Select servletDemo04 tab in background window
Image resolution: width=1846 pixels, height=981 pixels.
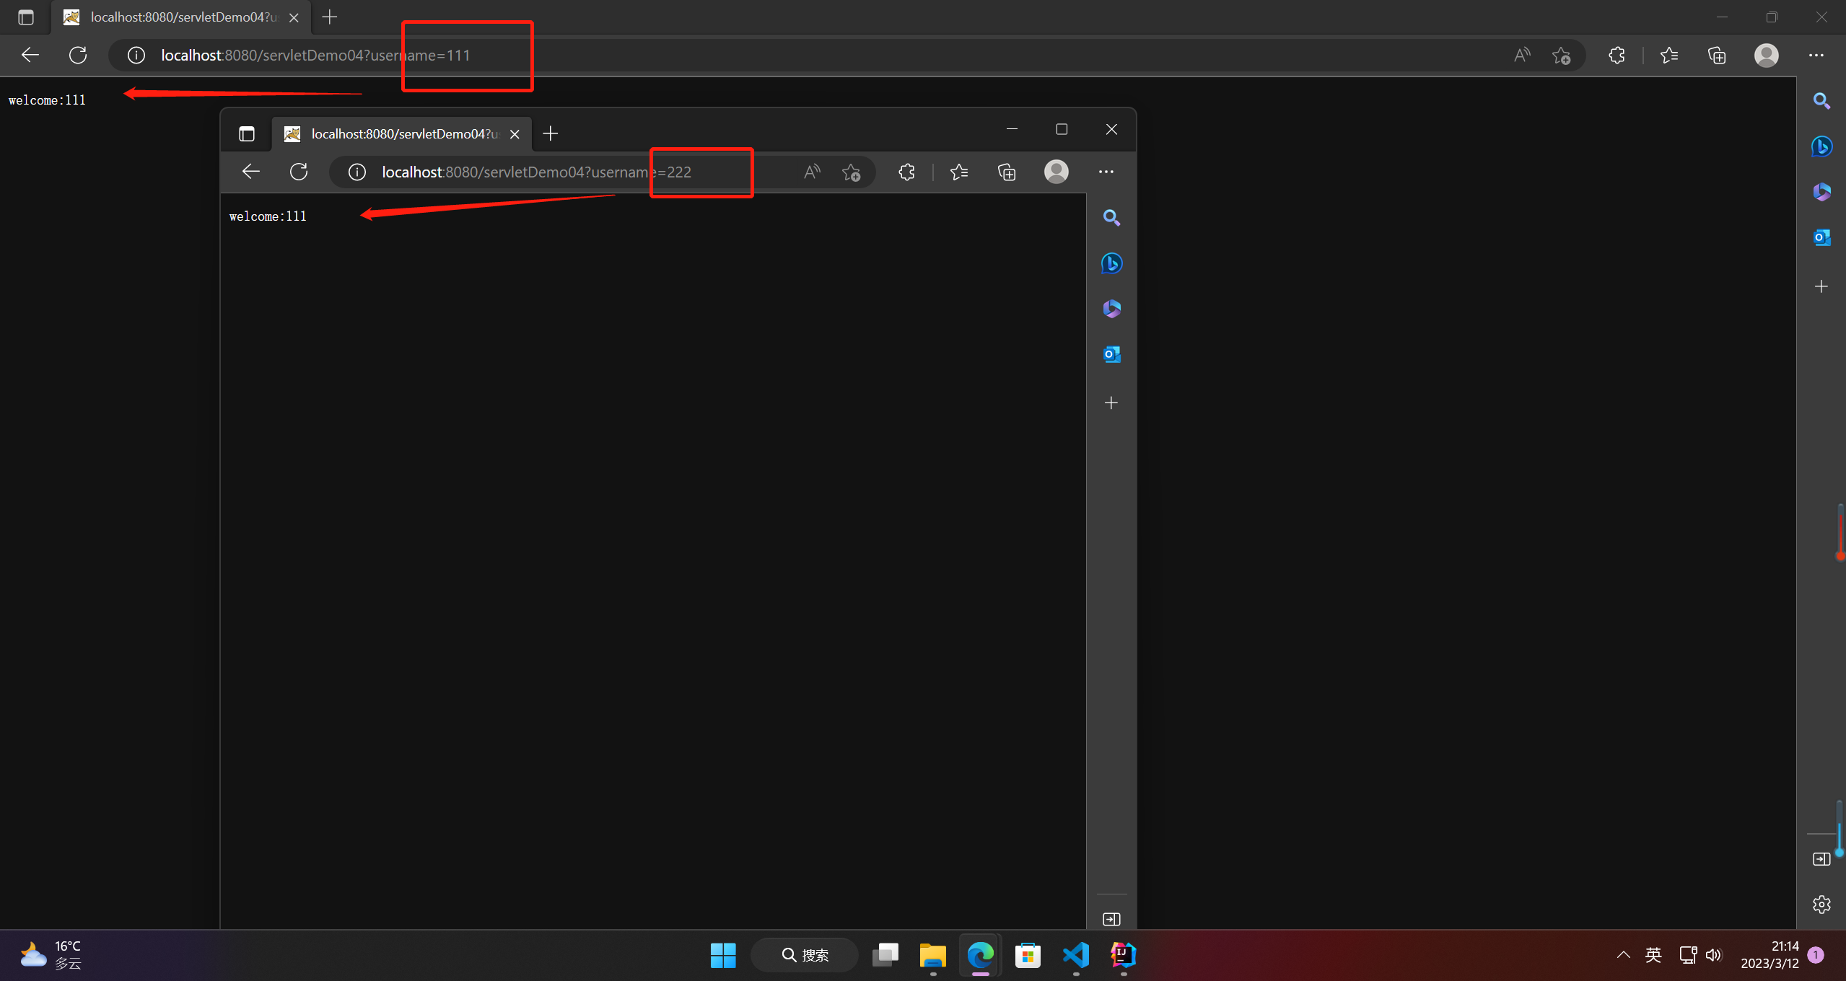[x=180, y=17]
